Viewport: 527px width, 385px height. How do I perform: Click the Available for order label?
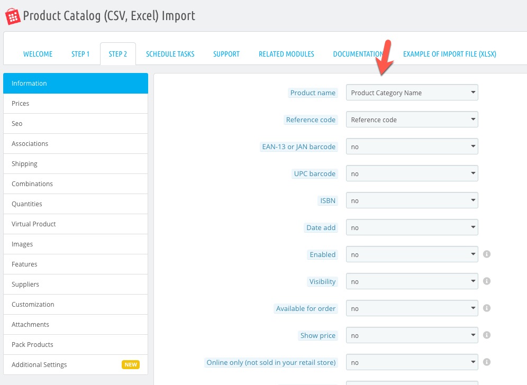pos(306,308)
